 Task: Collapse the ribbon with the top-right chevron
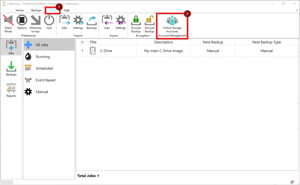(297, 10)
